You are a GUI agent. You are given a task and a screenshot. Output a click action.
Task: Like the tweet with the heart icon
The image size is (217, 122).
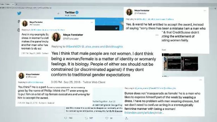click(x=107, y=118)
